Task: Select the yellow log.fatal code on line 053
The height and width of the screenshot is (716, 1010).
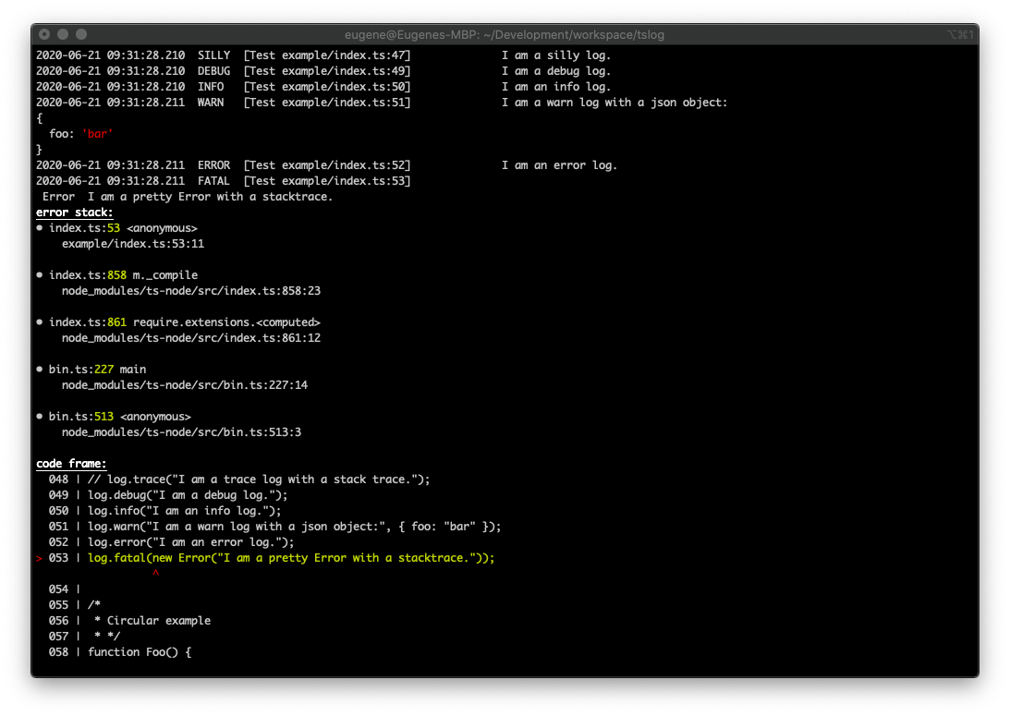Action: [291, 557]
